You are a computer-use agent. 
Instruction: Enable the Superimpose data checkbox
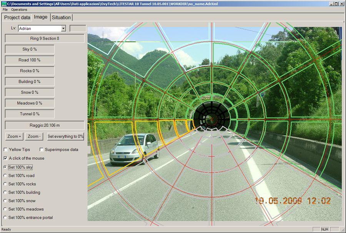pos(42,150)
